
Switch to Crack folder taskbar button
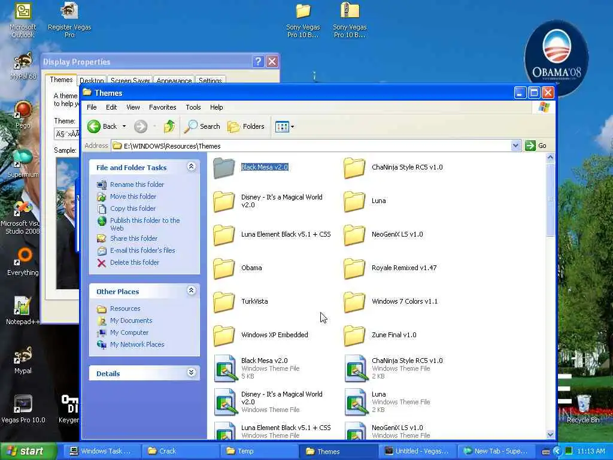pos(180,451)
